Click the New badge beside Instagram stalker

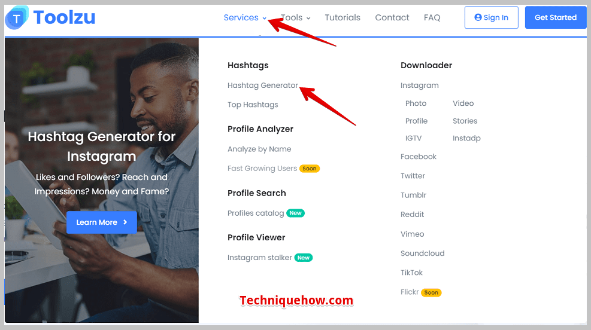[x=304, y=258]
